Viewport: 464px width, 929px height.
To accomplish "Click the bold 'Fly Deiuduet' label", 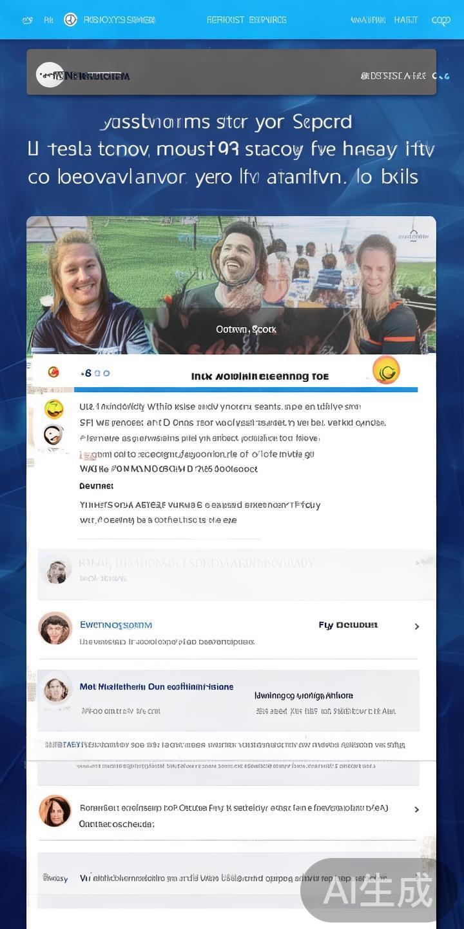I will point(348,624).
